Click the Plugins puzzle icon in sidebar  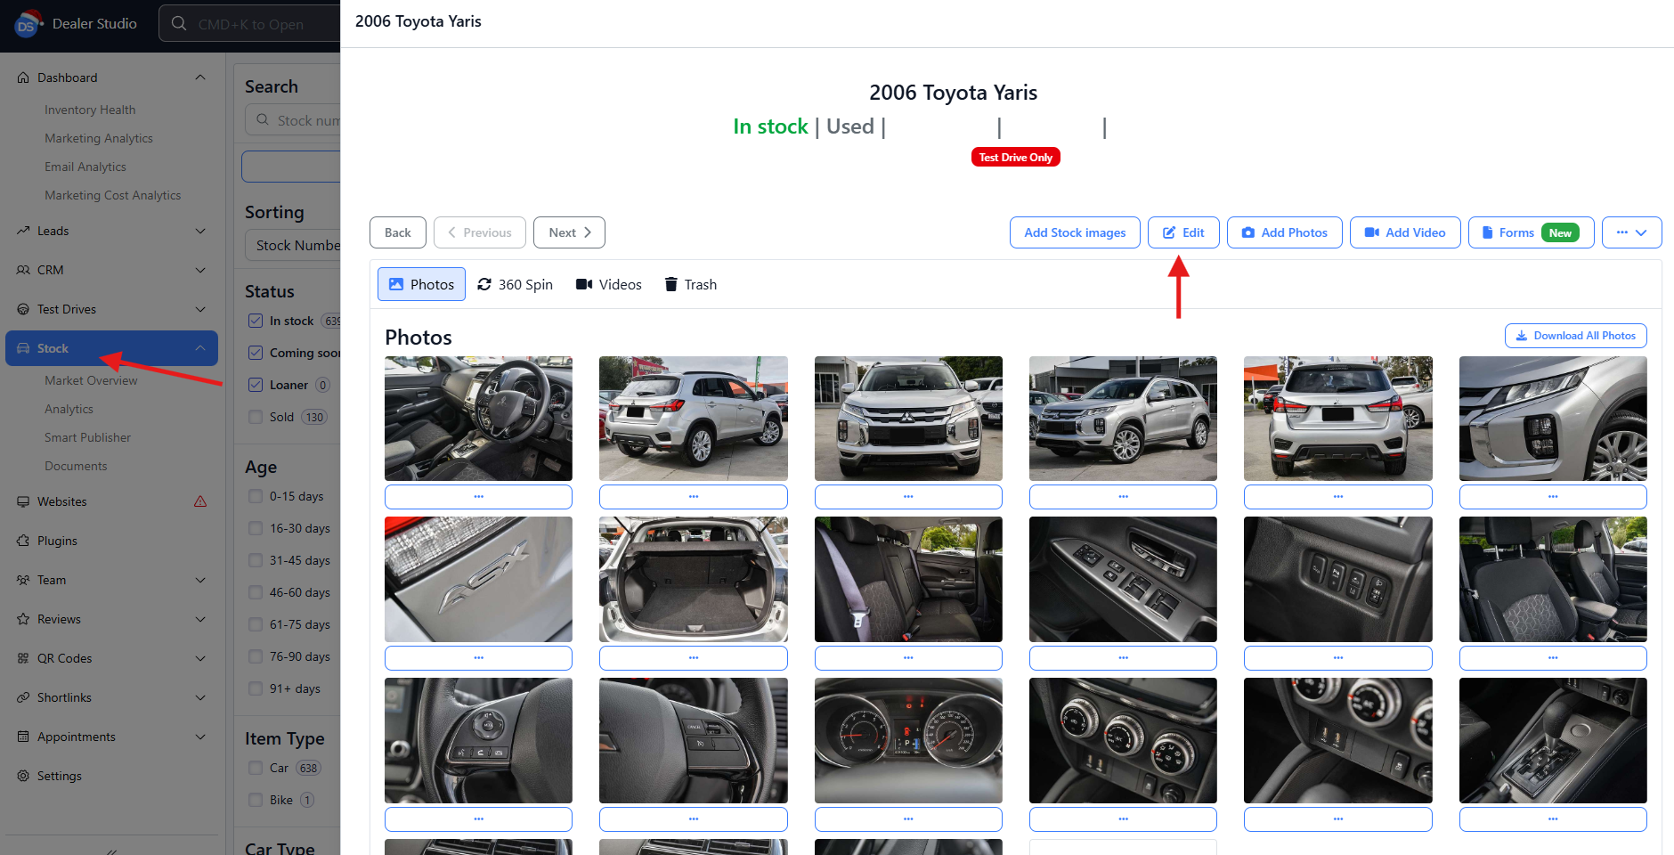coord(23,541)
